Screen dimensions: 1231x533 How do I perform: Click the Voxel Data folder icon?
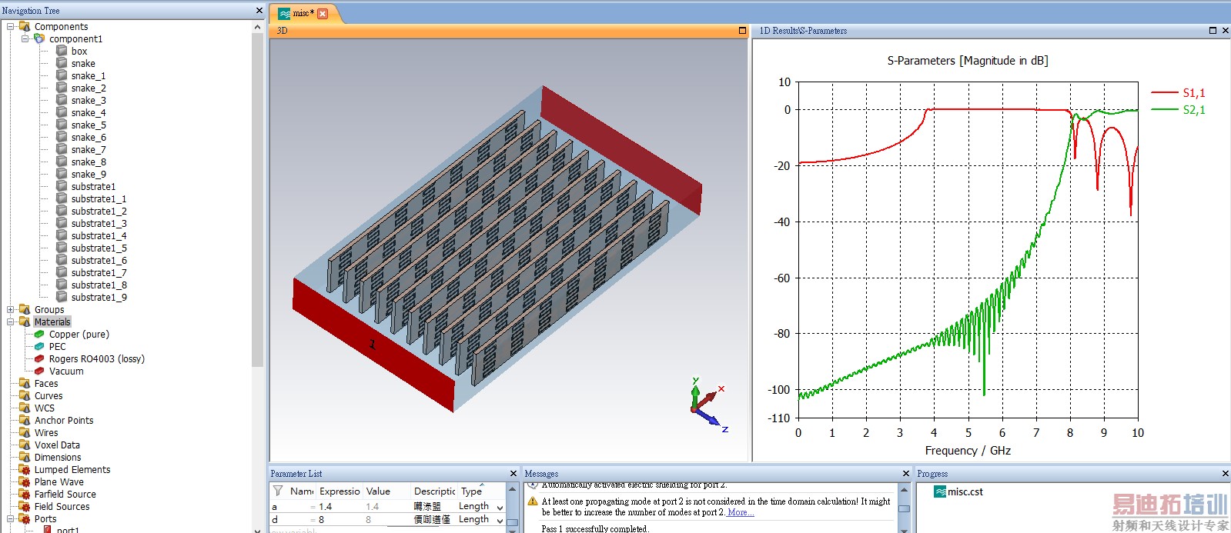coord(25,445)
